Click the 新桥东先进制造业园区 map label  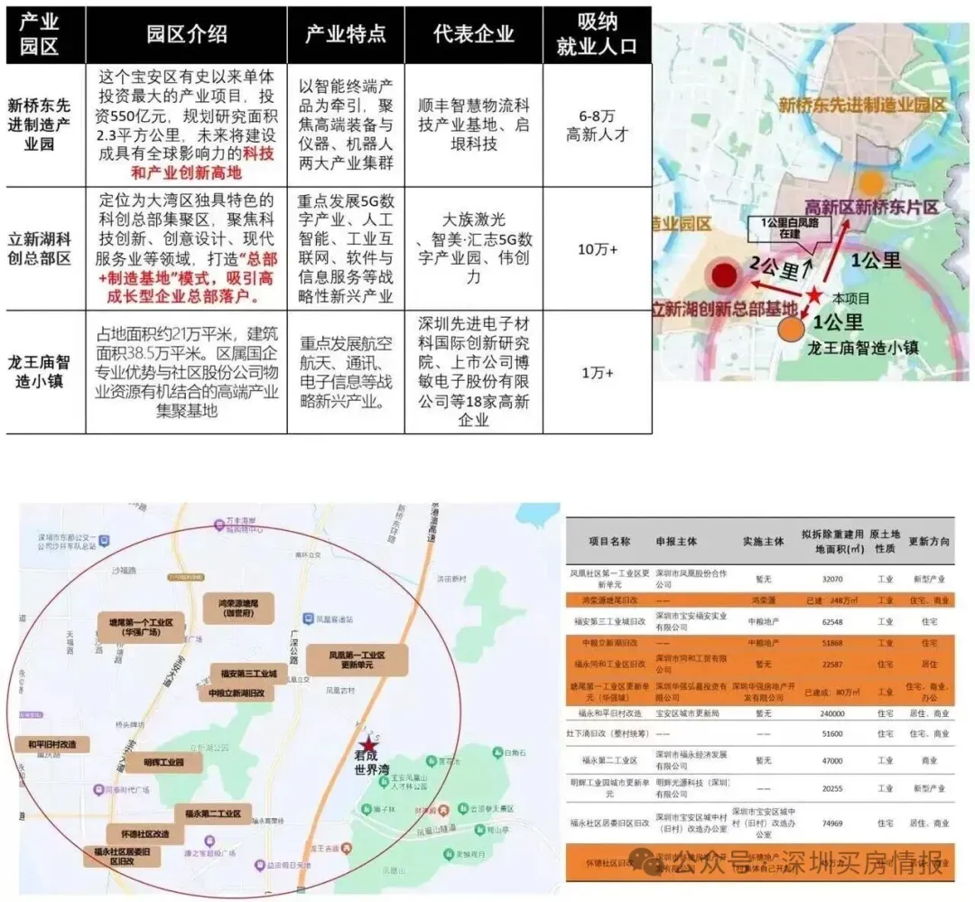coord(862,105)
